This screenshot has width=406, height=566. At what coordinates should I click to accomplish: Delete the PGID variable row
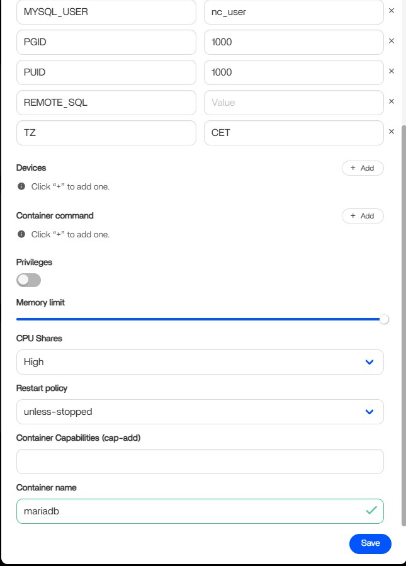pos(391,41)
